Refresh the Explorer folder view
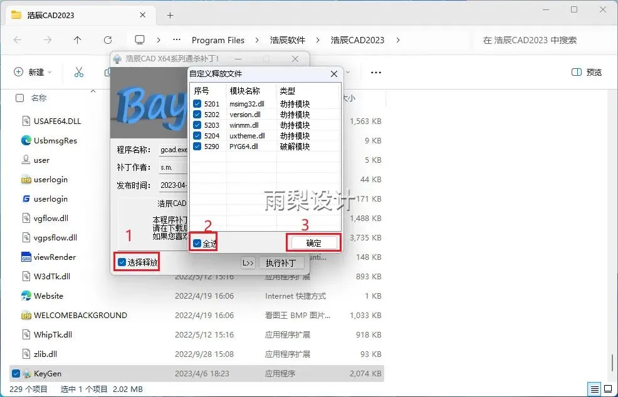This screenshot has width=618, height=397. click(x=108, y=40)
